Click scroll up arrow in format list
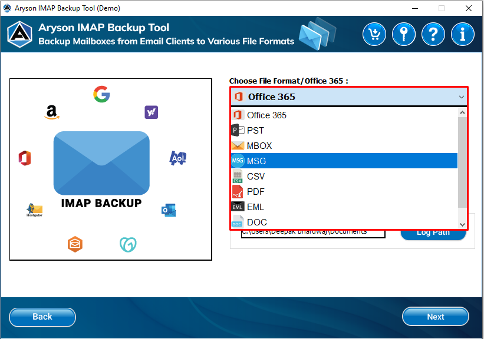The image size is (484, 339). click(462, 112)
